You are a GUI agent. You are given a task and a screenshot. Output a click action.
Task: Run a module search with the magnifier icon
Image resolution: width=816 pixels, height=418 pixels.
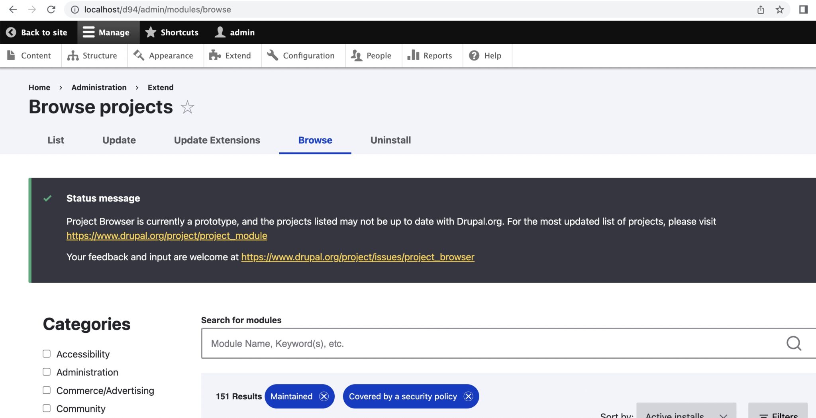pos(793,343)
